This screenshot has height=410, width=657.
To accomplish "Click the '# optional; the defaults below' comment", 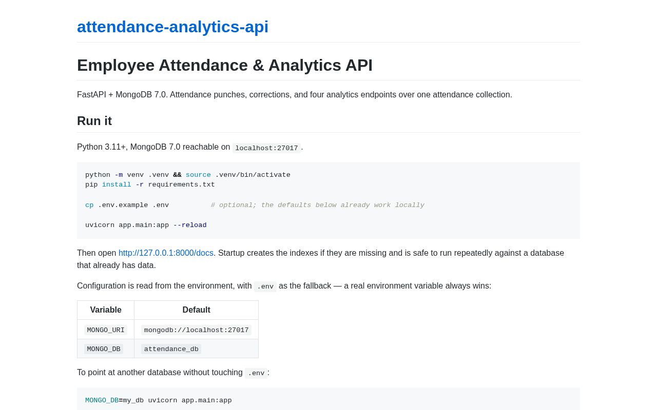I will click(x=318, y=206).
